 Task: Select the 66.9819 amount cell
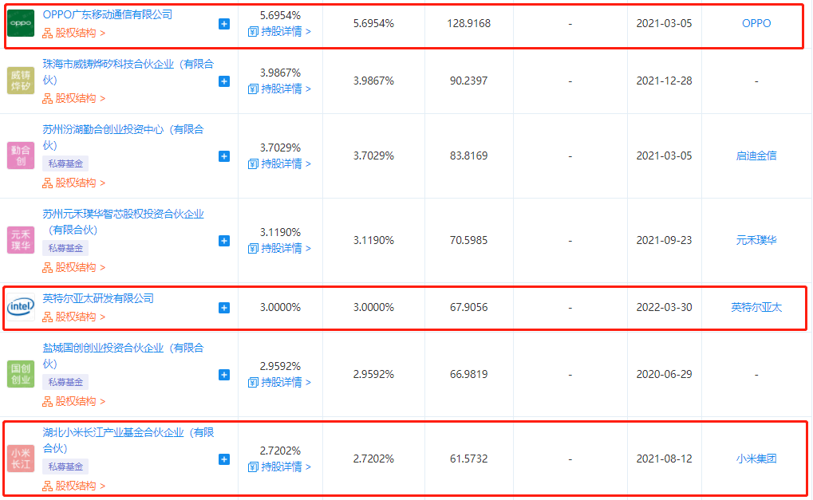[468, 374]
